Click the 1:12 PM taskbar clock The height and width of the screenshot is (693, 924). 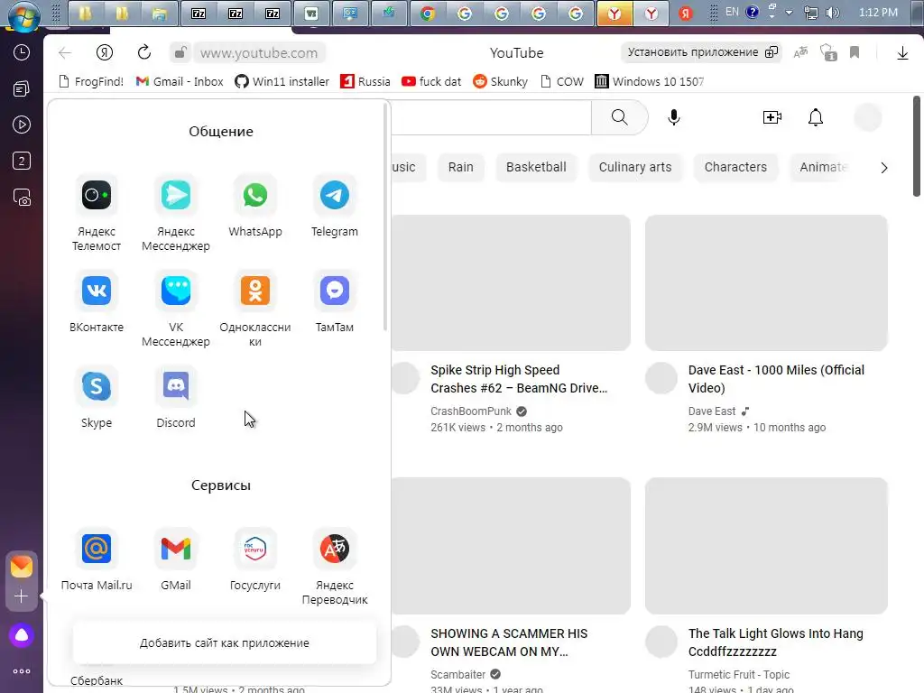[879, 13]
